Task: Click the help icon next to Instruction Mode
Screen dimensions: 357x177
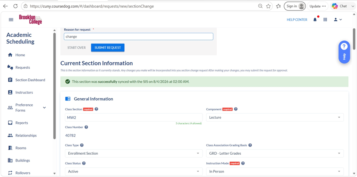Action: [x=243, y=163]
